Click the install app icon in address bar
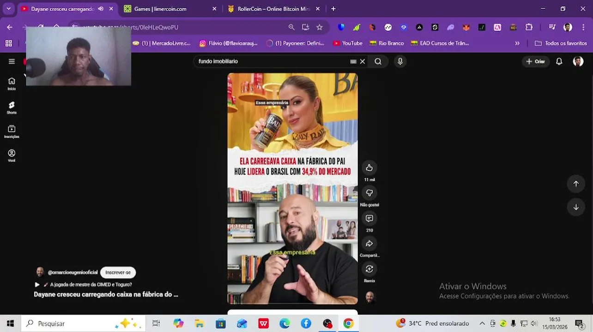This screenshot has width=593, height=332. pos(305,27)
